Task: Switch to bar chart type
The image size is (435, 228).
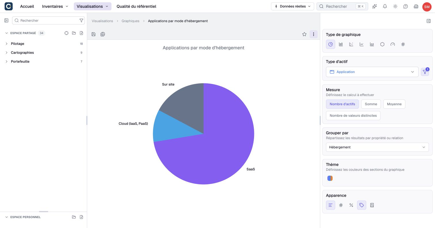Action: tap(341, 44)
